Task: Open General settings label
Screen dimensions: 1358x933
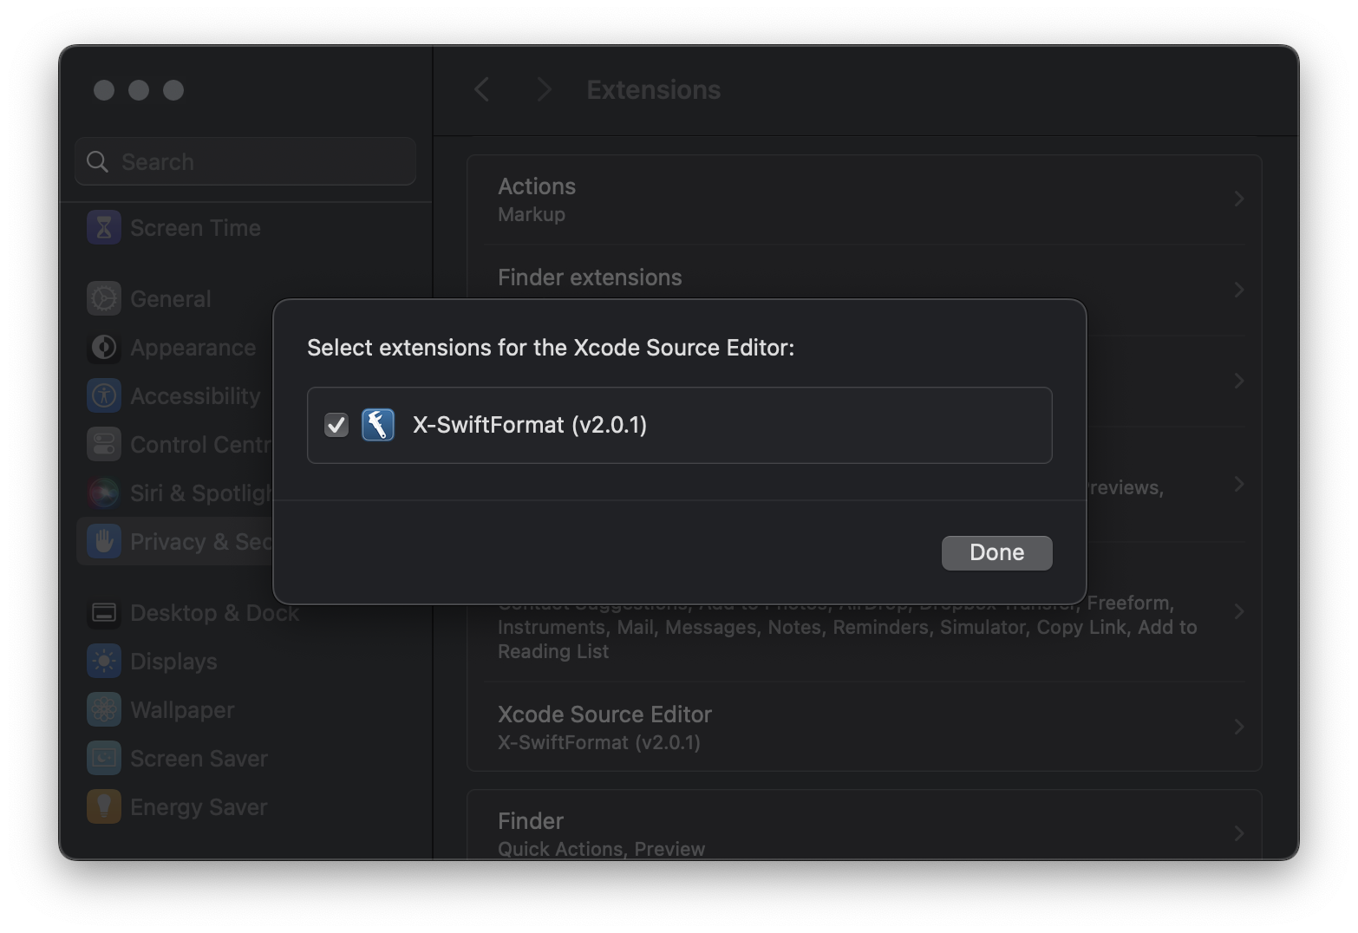Action: [x=171, y=299]
